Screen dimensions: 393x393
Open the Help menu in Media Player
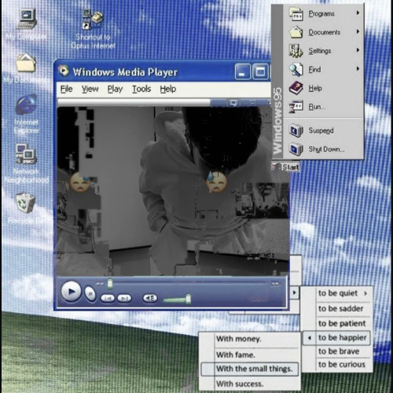coord(168,89)
